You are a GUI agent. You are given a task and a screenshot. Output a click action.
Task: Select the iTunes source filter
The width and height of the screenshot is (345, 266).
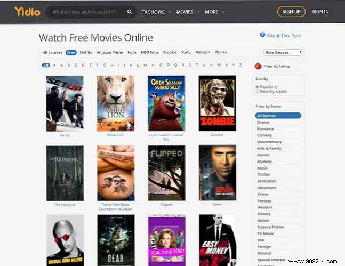pyautogui.click(x=221, y=52)
